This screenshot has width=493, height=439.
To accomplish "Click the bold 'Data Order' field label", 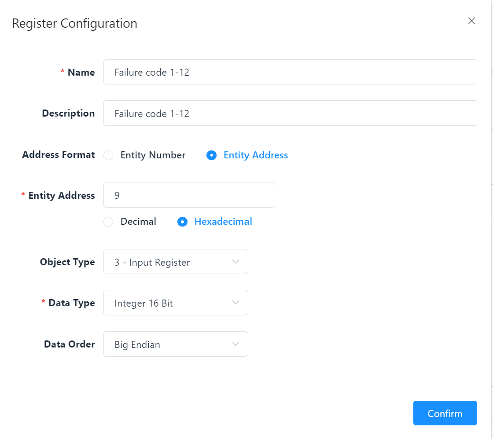I will coord(69,344).
